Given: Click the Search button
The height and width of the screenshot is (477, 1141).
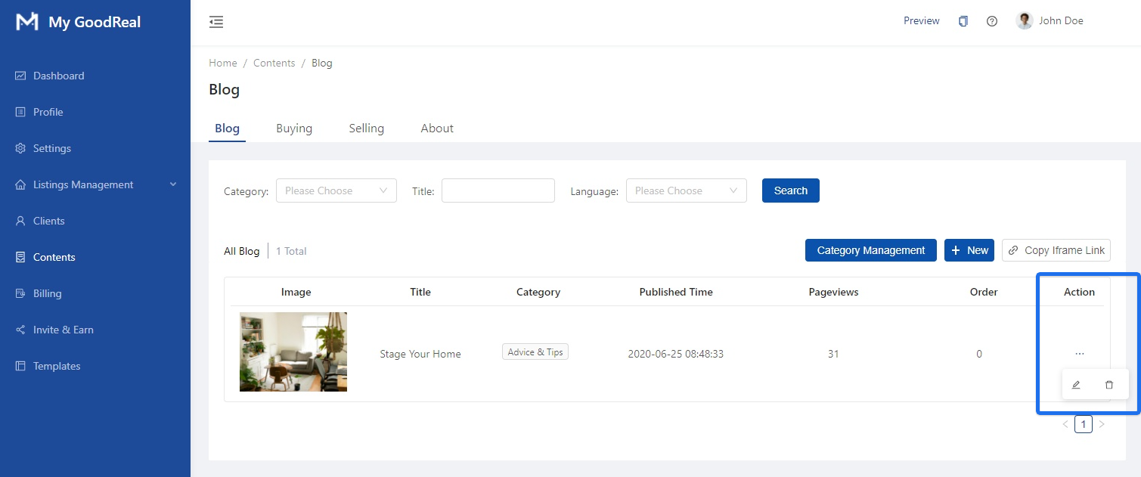Looking at the screenshot, I should [x=790, y=190].
